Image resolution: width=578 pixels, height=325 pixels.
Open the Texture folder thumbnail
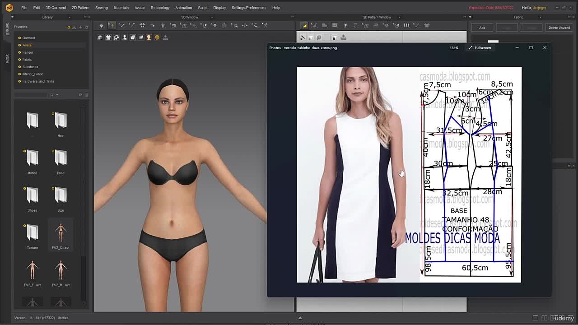click(x=32, y=233)
